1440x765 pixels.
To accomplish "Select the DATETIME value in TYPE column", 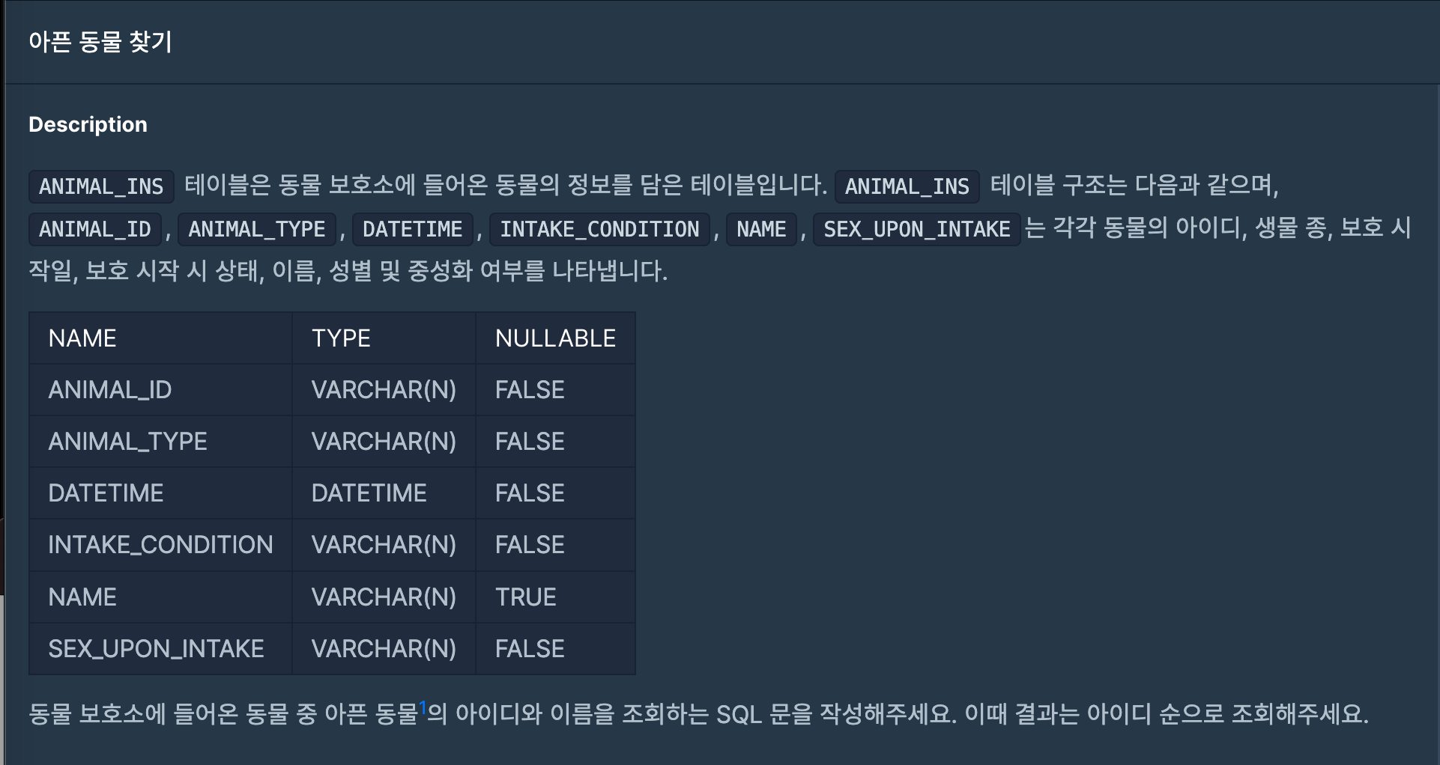I will [369, 493].
